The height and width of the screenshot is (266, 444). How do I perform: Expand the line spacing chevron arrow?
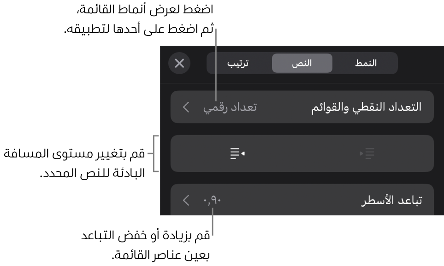point(186,201)
